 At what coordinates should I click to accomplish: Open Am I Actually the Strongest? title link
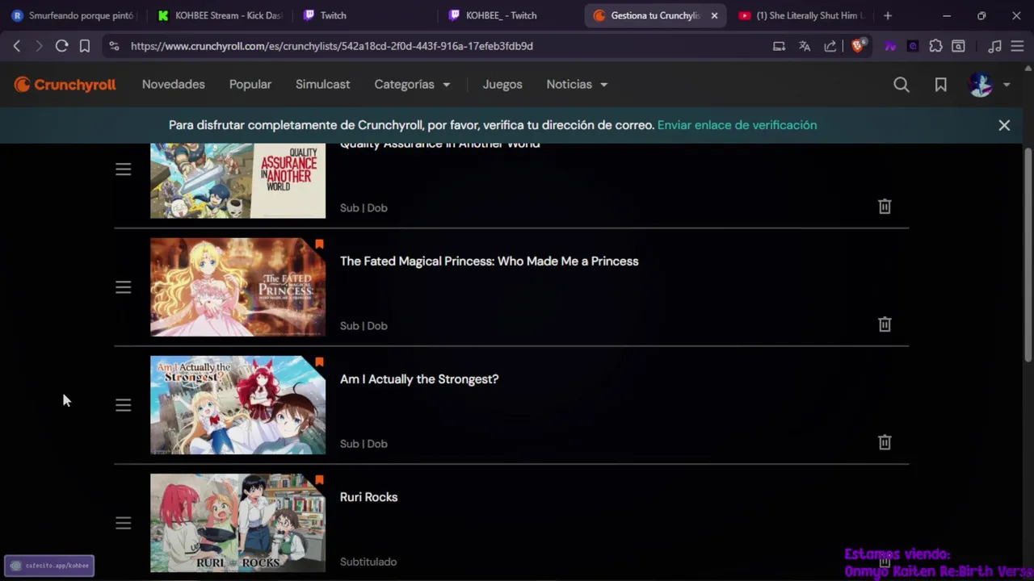[x=419, y=379]
